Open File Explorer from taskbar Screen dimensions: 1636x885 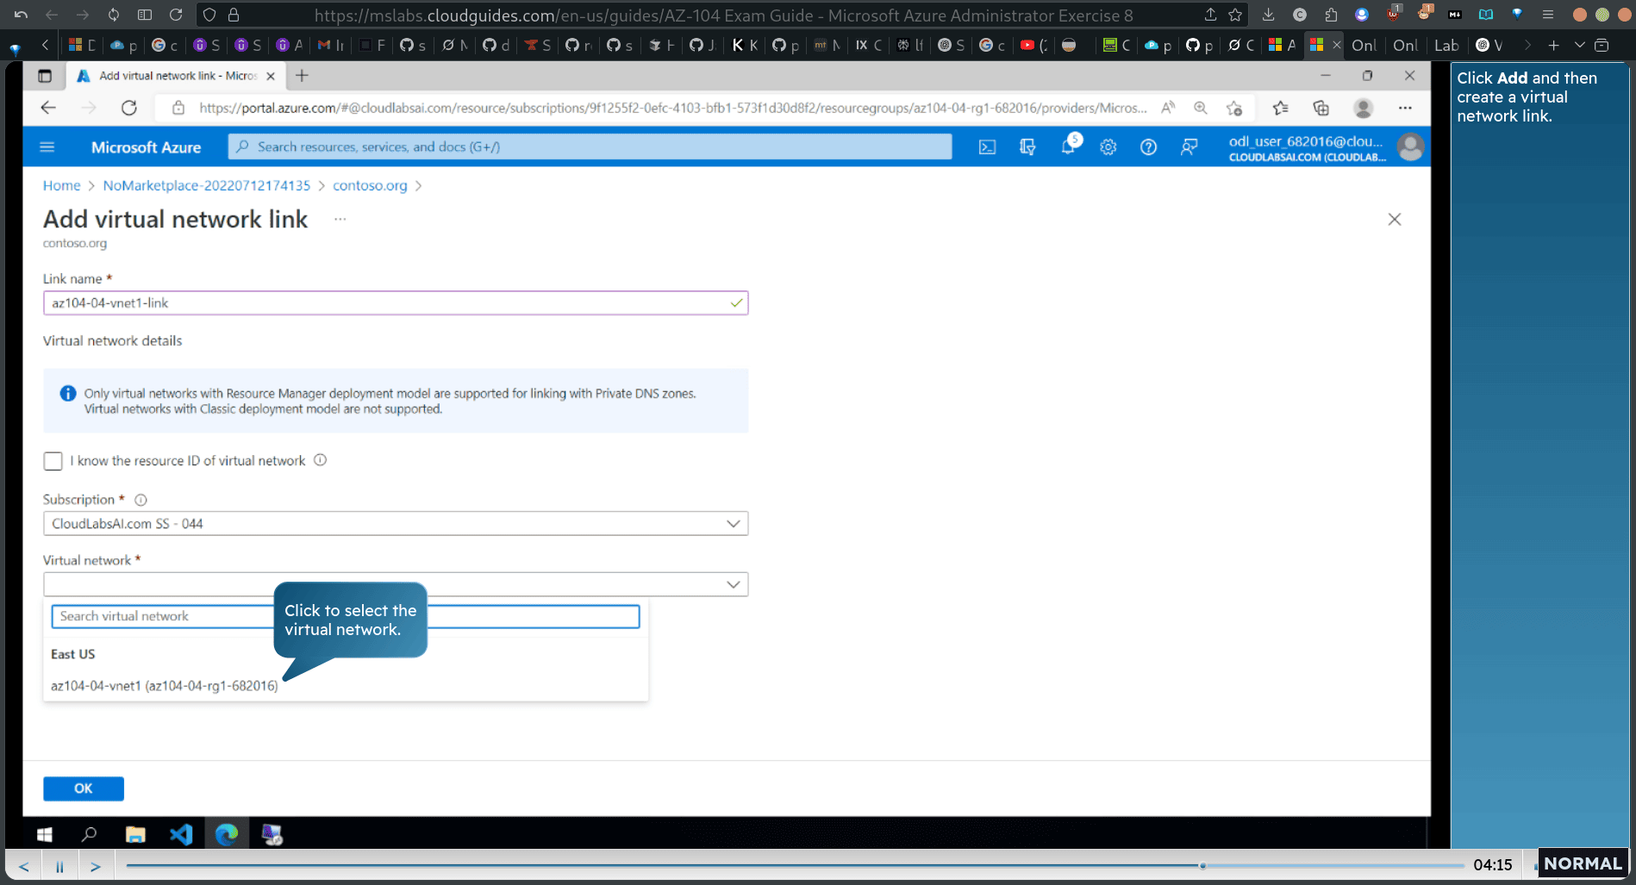135,834
